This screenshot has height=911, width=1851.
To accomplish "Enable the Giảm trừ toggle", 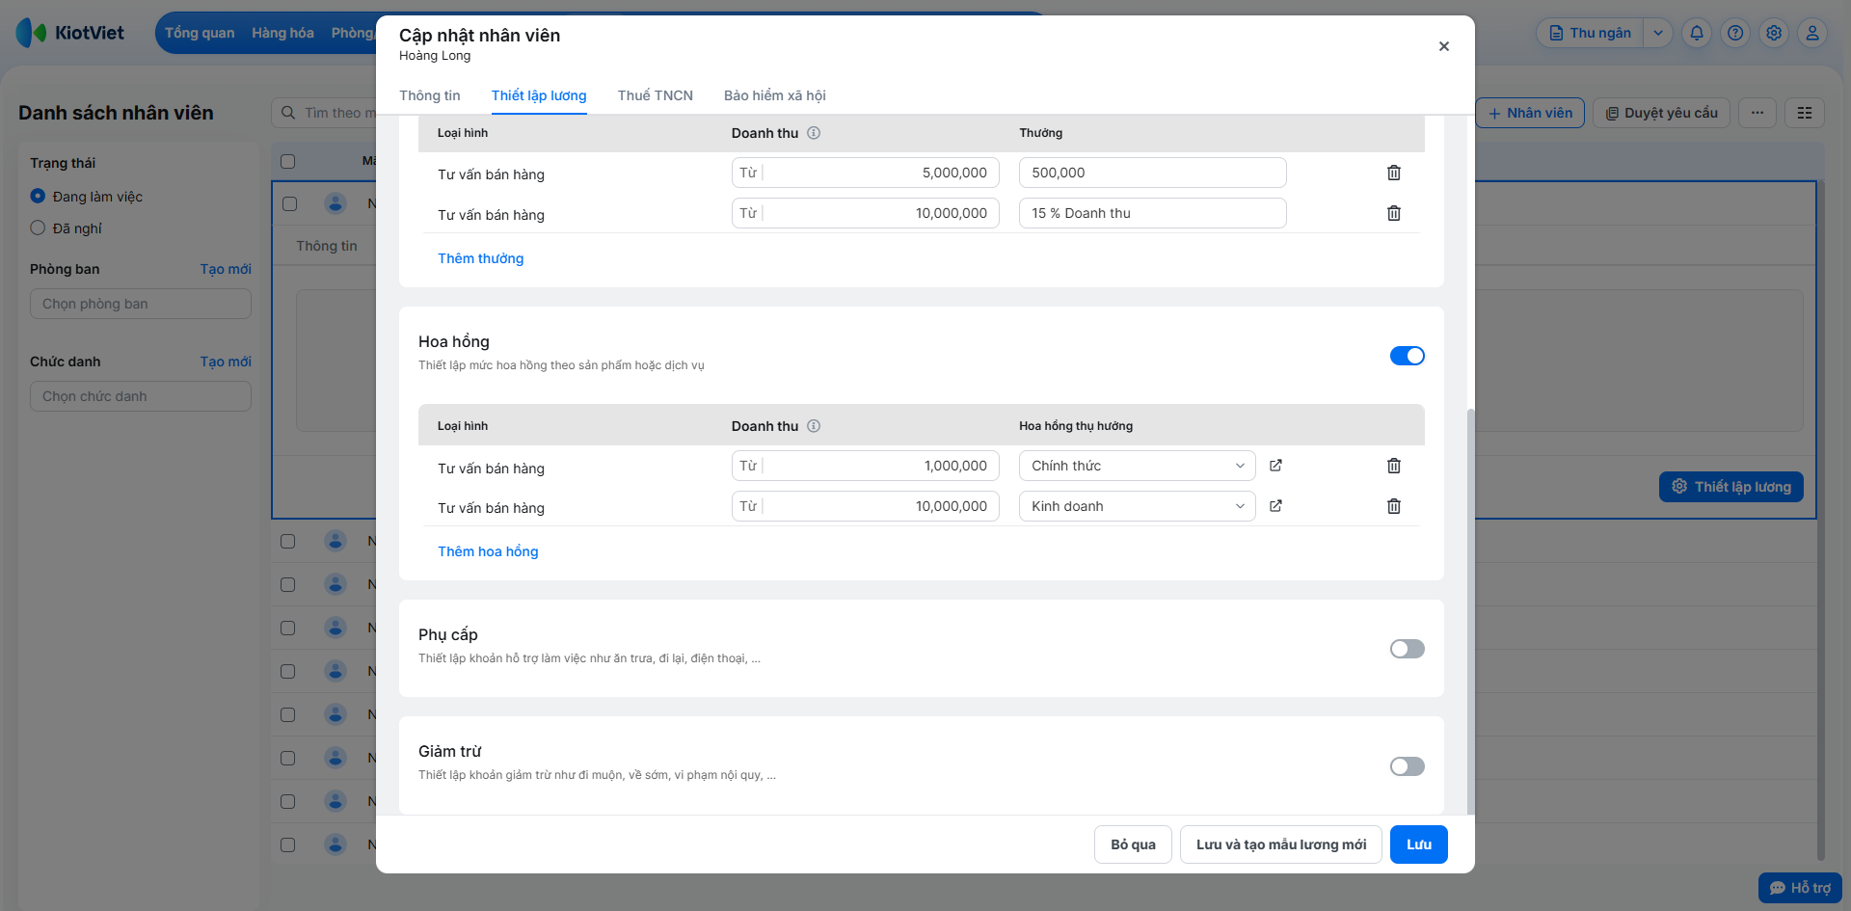I will pyautogui.click(x=1408, y=766).
